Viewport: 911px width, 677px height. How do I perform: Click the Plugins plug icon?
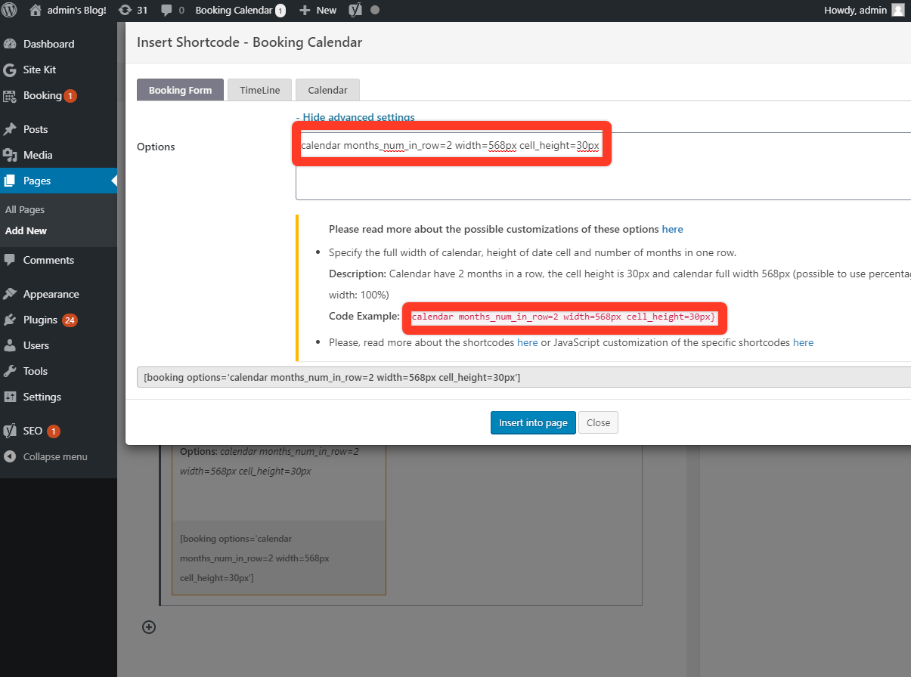[10, 320]
